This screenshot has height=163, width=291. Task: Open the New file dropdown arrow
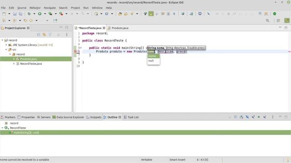(9, 14)
